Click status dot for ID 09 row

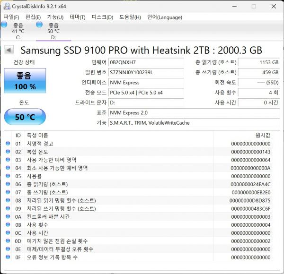click(8, 208)
